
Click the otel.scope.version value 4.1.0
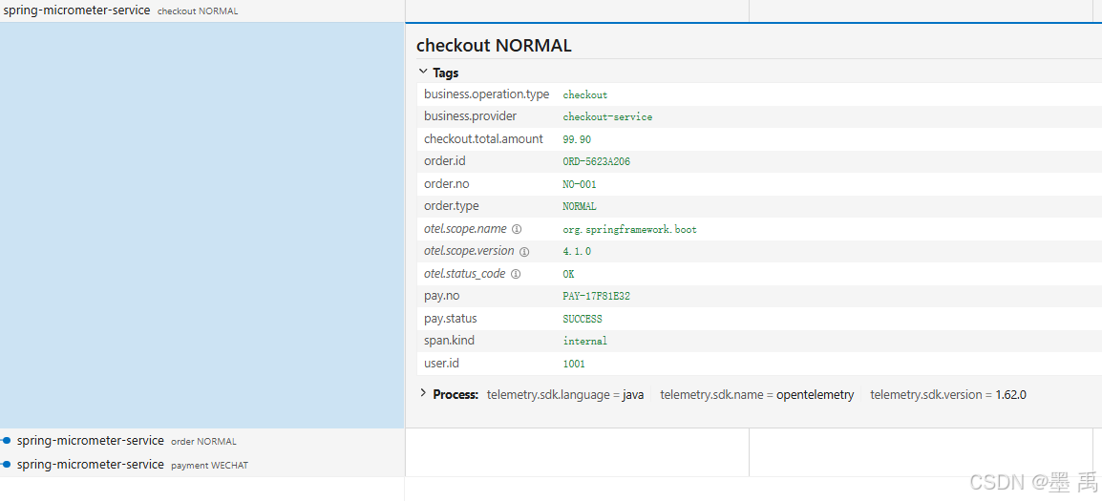(x=577, y=252)
